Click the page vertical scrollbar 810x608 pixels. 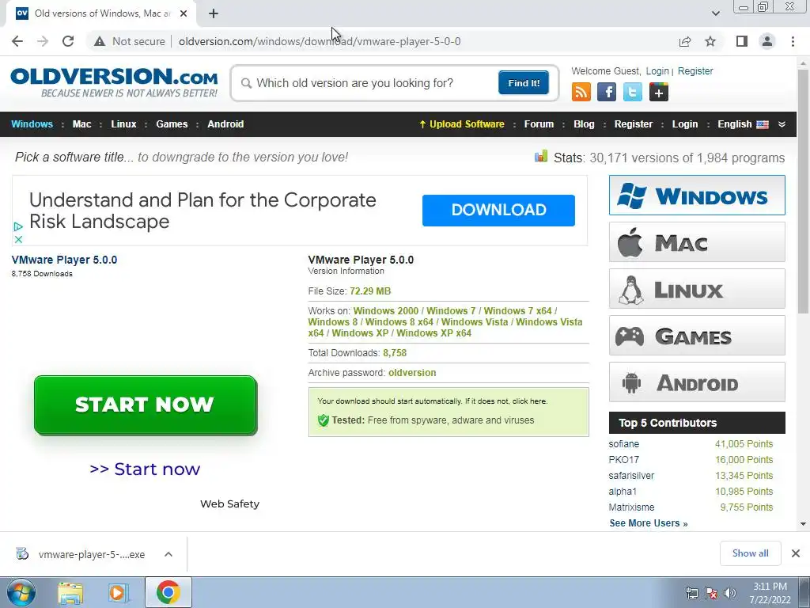[x=804, y=192]
